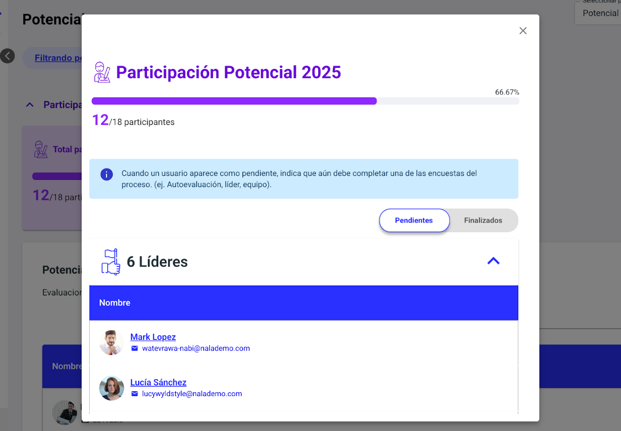621x431 pixels.
Task: Click the envelope icon under Lucía Sánchez
Action: [x=135, y=394]
